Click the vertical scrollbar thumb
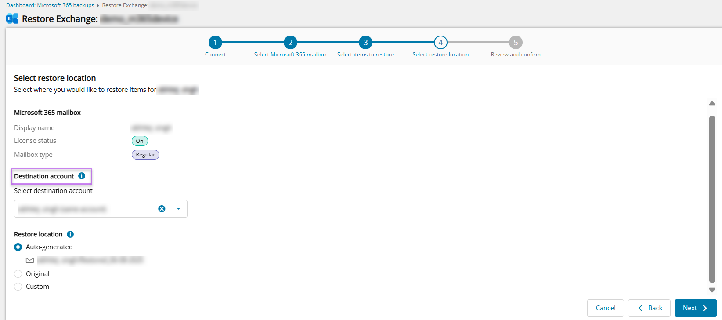722x320 pixels. click(712, 198)
